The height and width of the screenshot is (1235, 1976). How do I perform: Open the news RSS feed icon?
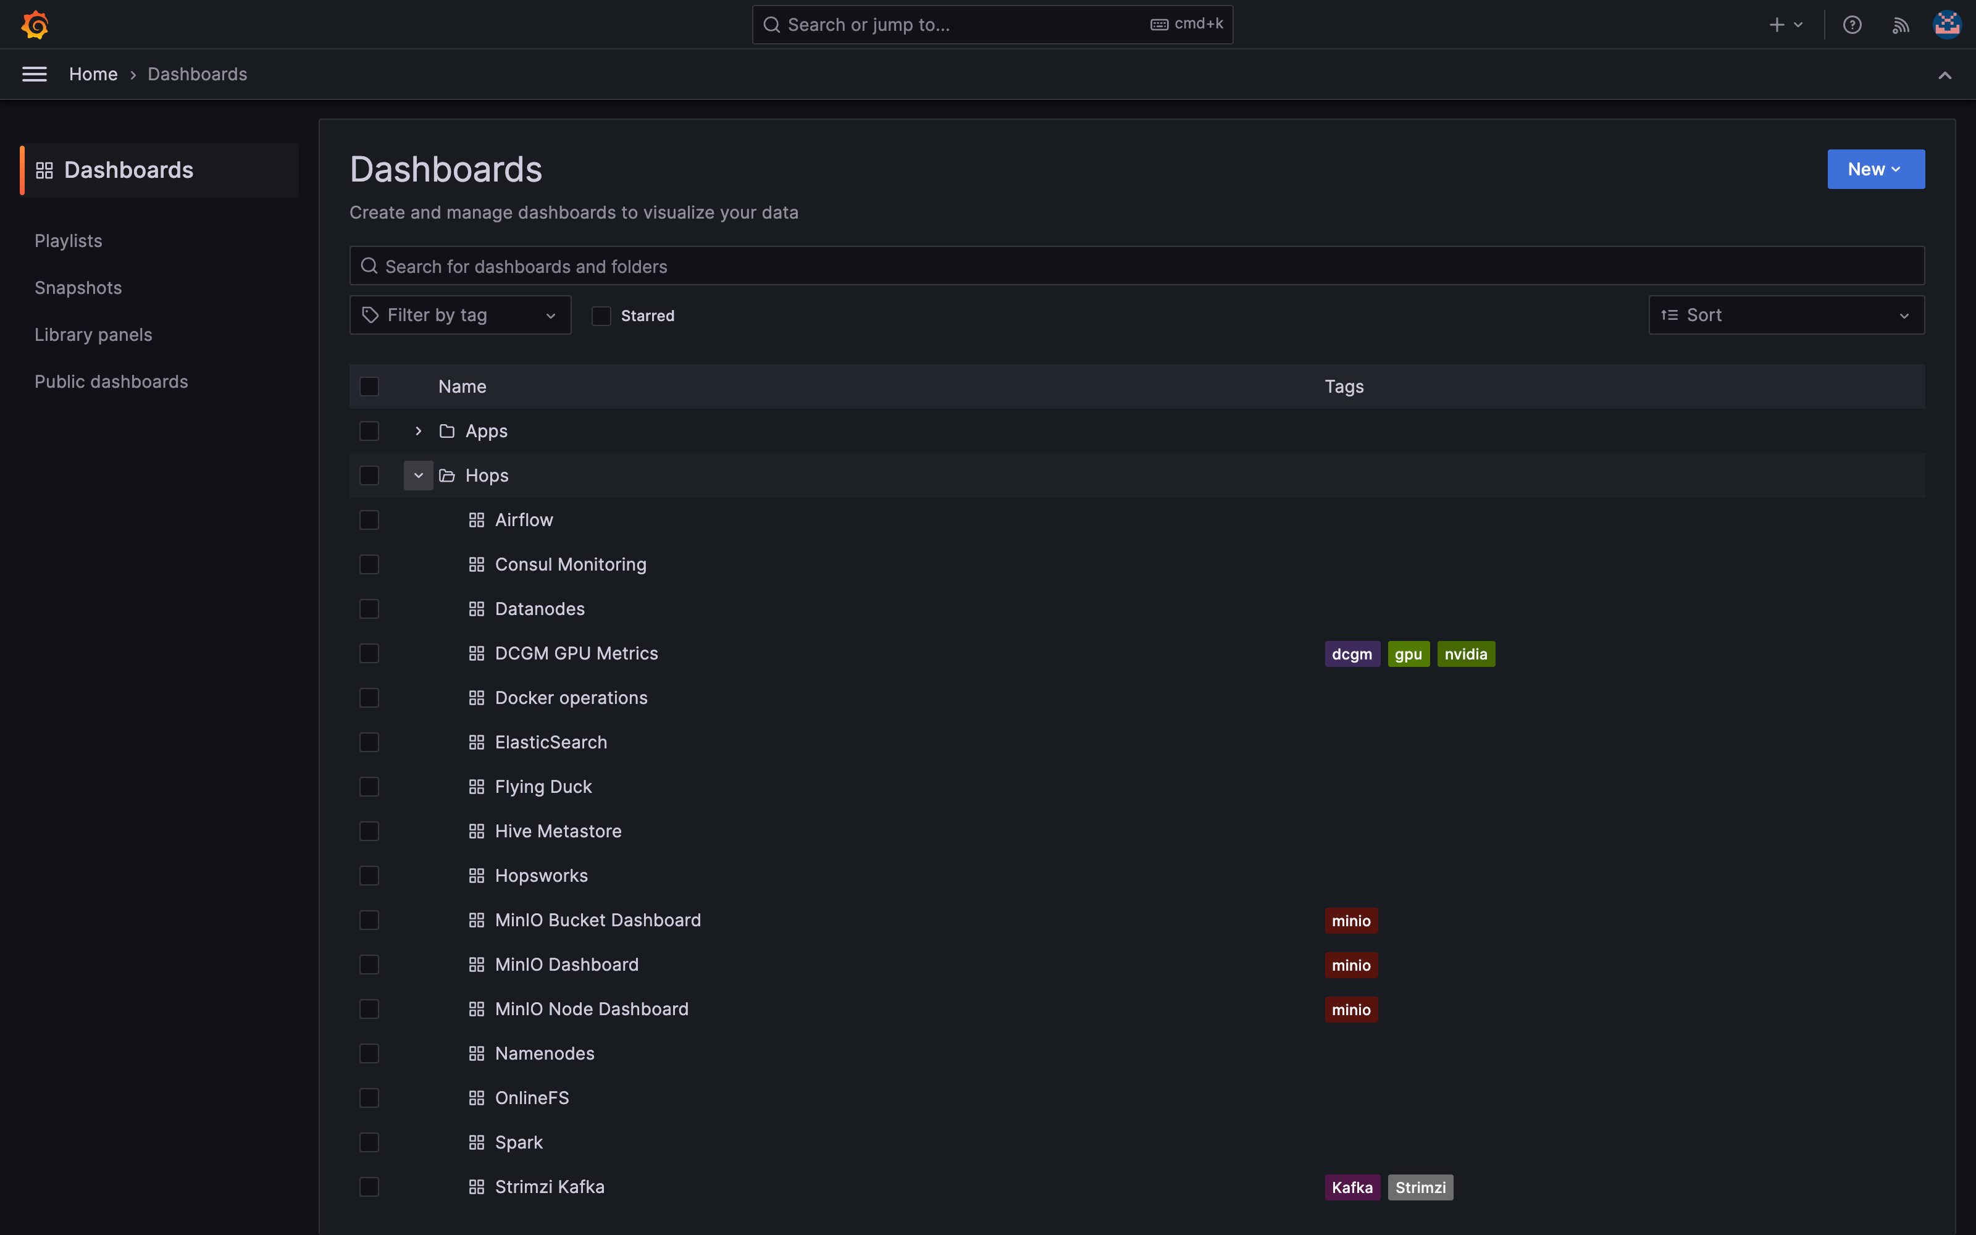(x=1901, y=25)
